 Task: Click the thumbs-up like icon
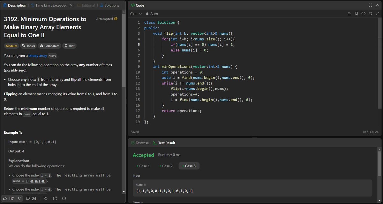click(x=5, y=199)
